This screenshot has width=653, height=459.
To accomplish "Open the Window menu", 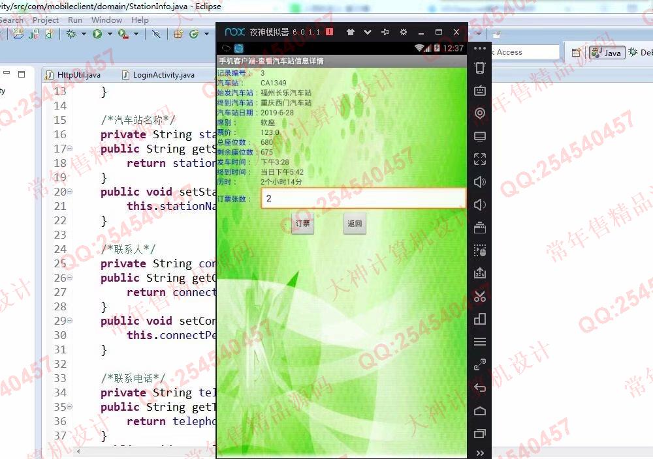I will point(106,20).
